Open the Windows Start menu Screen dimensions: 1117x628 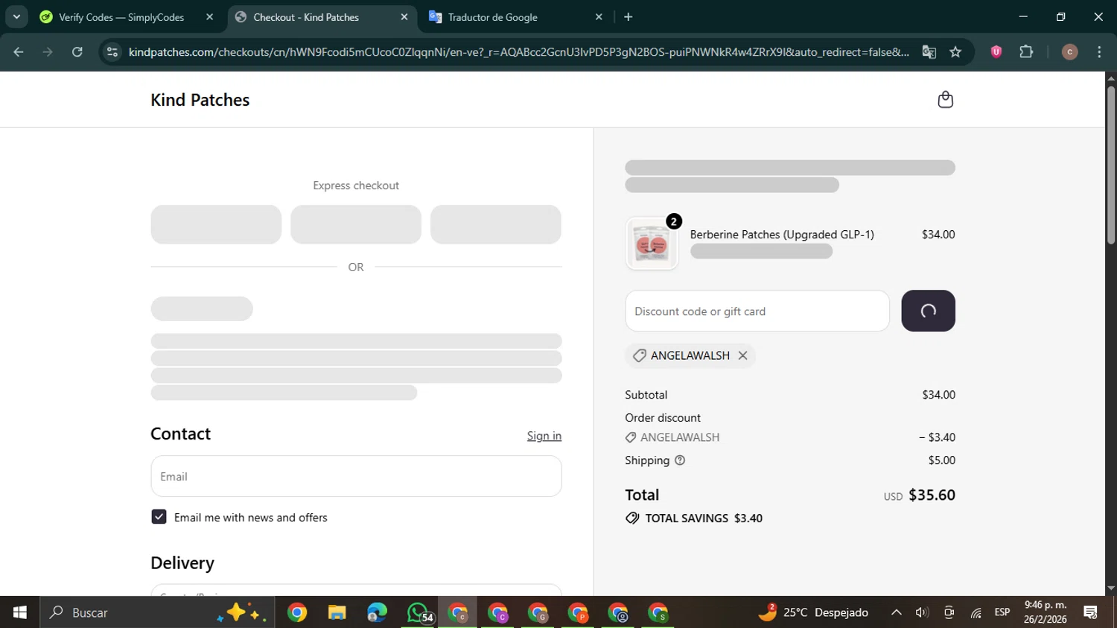pyautogui.click(x=20, y=612)
